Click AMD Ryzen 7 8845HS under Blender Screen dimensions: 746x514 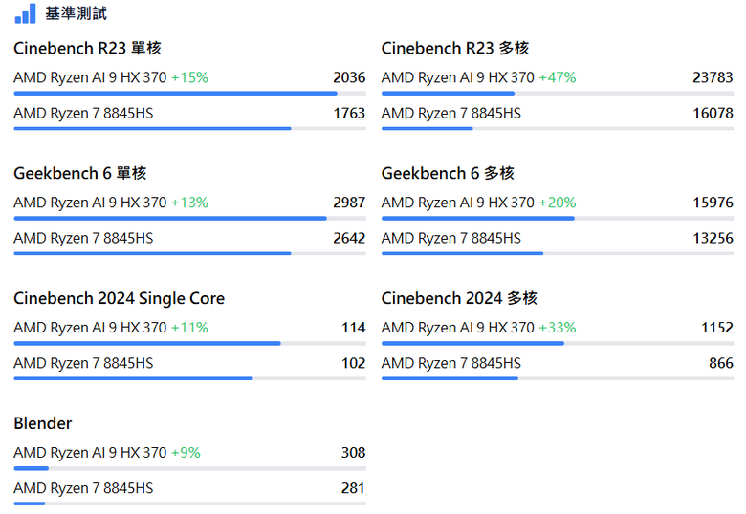(83, 488)
